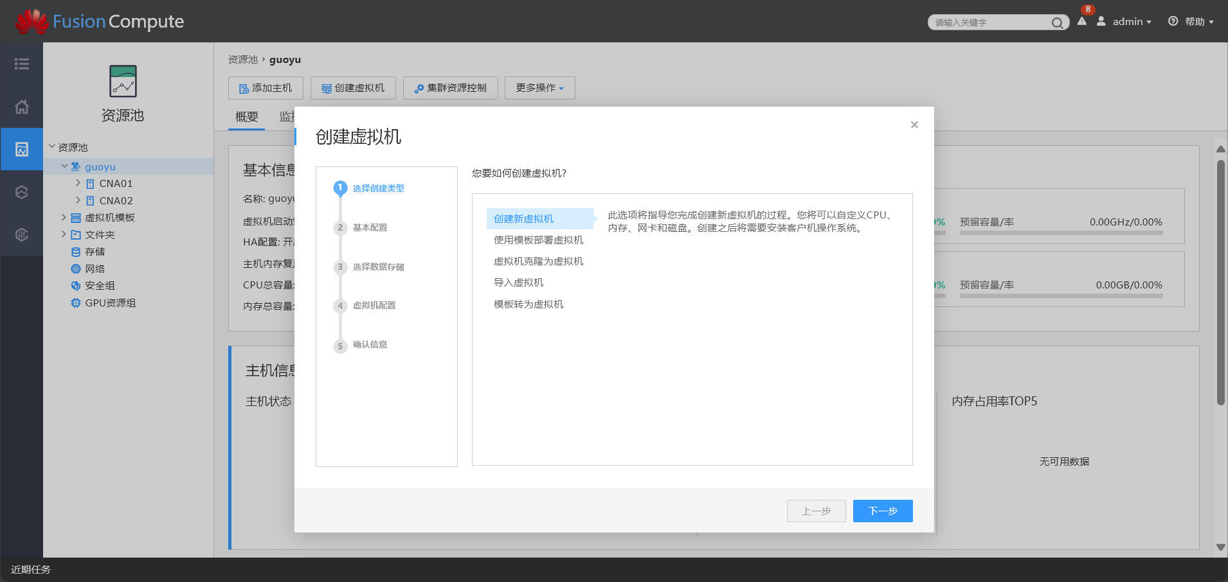Screen dimensions: 1228x582
Task: Focus the keyword search input field
Action: [991, 22]
